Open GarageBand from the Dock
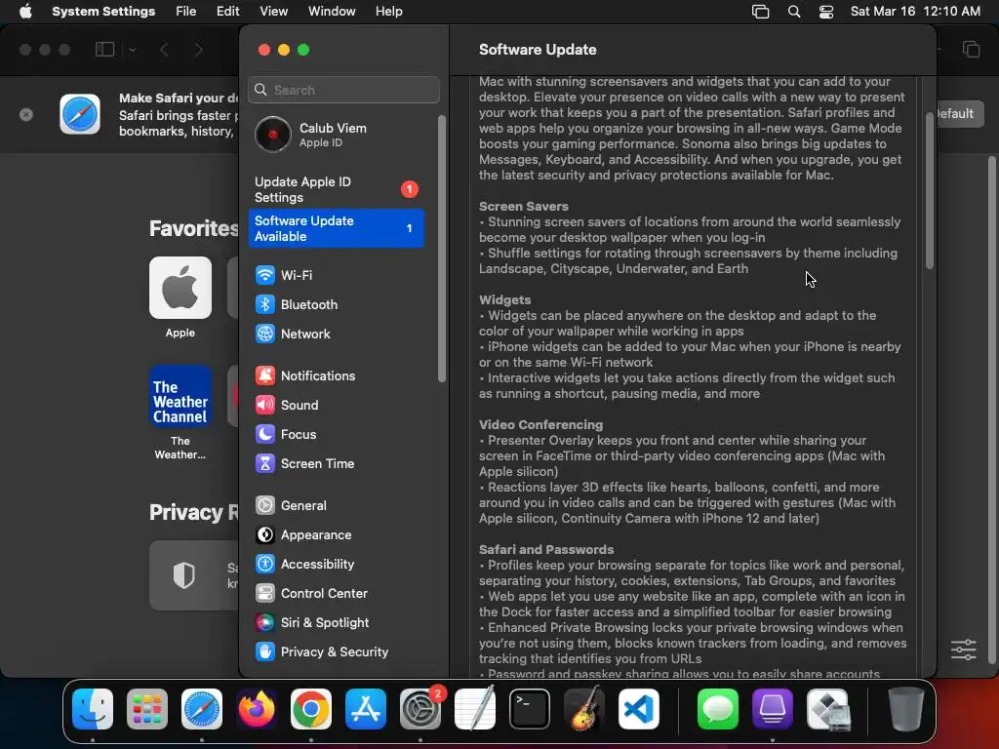999x749 pixels. [x=583, y=709]
